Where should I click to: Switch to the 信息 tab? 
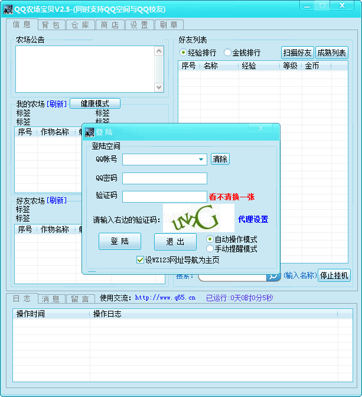click(x=22, y=25)
